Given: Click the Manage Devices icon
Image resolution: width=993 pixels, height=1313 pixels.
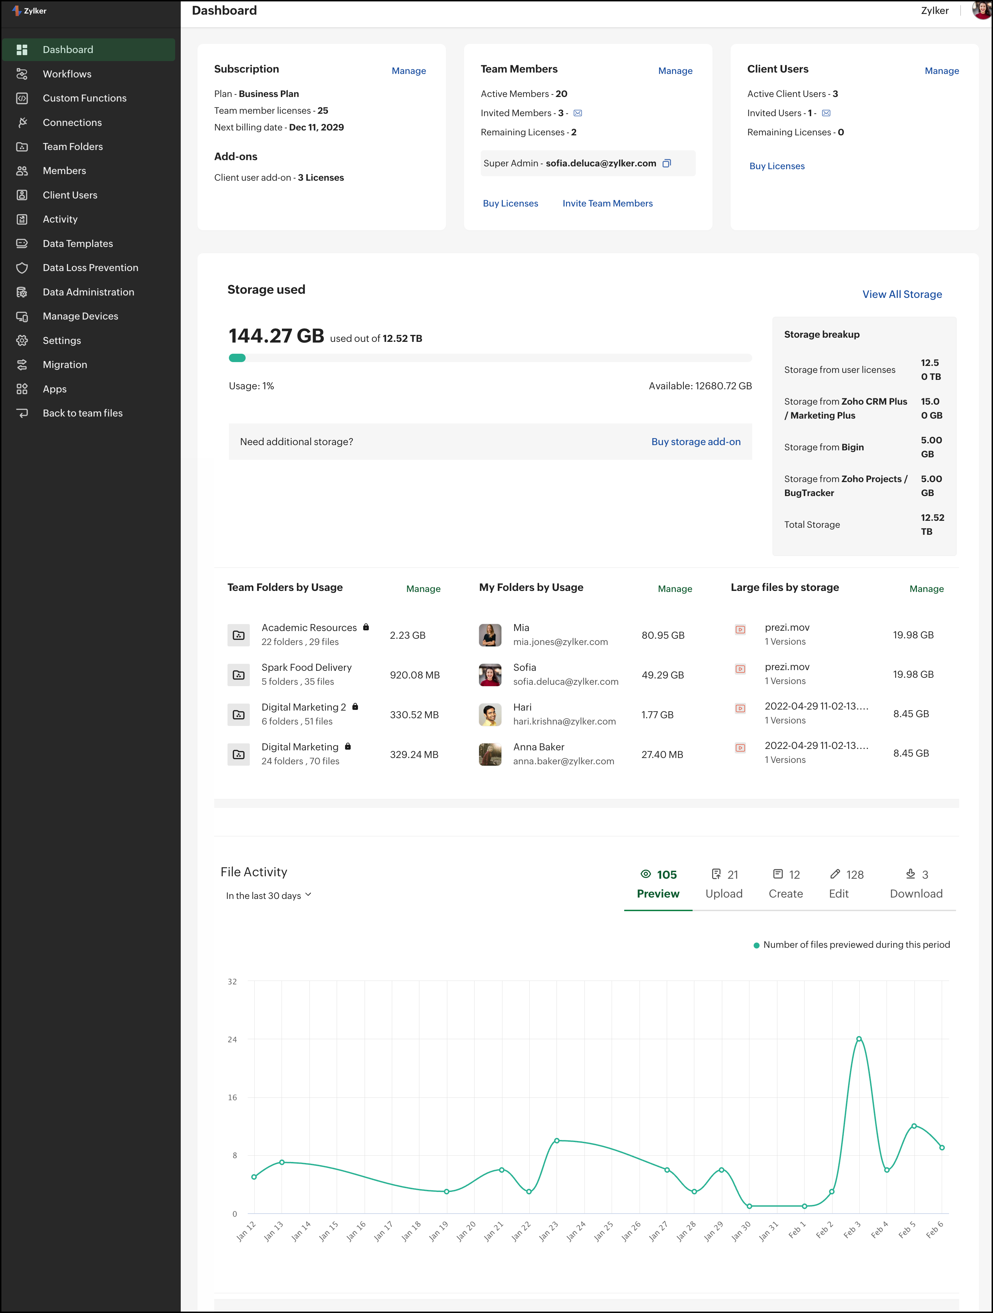Looking at the screenshot, I should tap(22, 316).
